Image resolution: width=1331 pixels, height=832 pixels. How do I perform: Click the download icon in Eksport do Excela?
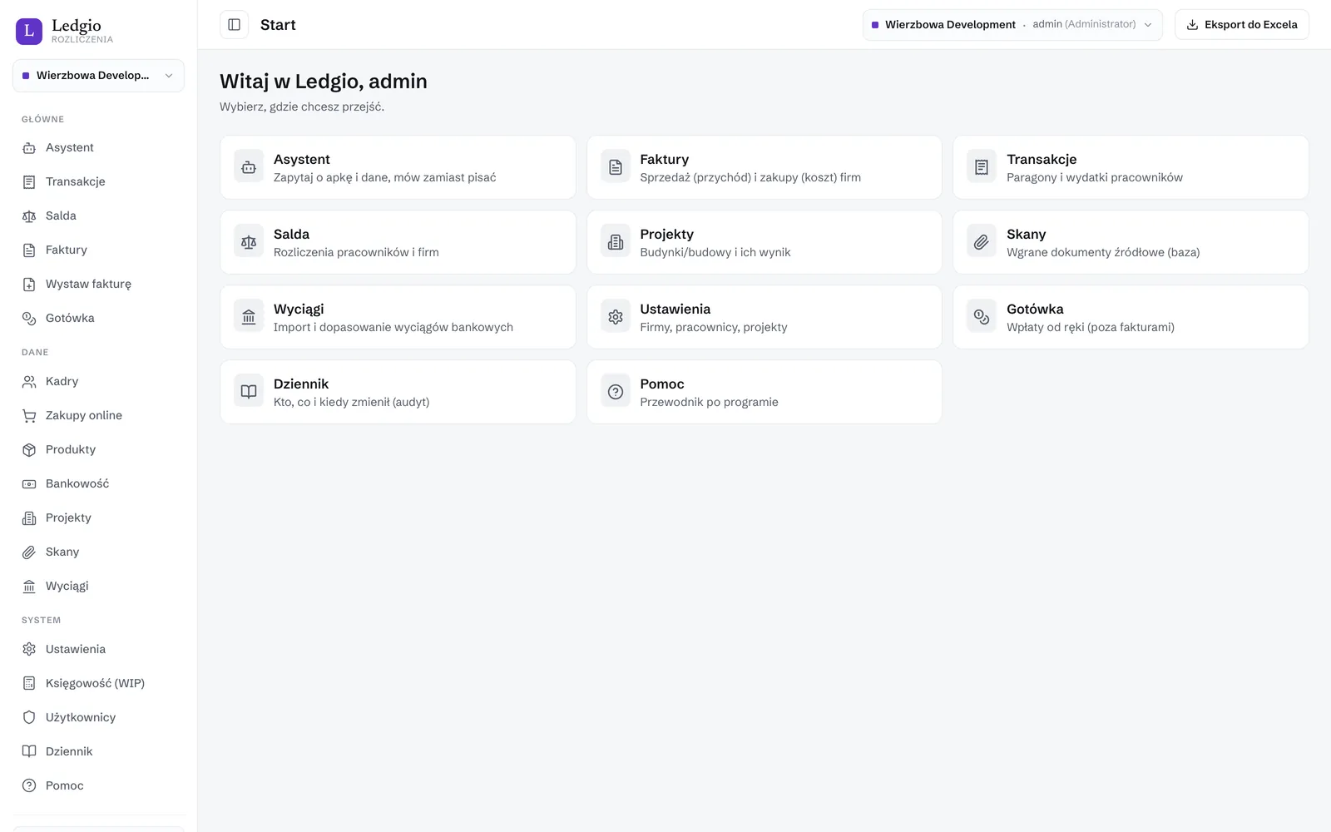(x=1192, y=25)
